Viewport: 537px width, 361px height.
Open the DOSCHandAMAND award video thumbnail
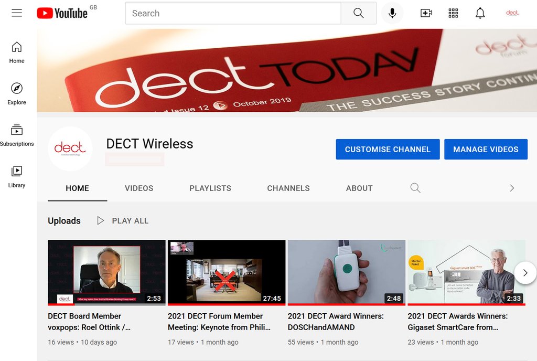click(x=346, y=273)
